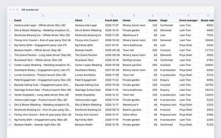Click client cell 'Bayside Sailing Club'
Screen dimensions: 221x138
pos(88,85)
